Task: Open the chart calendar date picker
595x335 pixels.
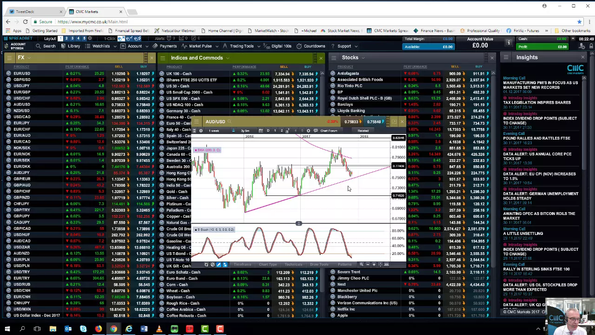Action: point(261,131)
